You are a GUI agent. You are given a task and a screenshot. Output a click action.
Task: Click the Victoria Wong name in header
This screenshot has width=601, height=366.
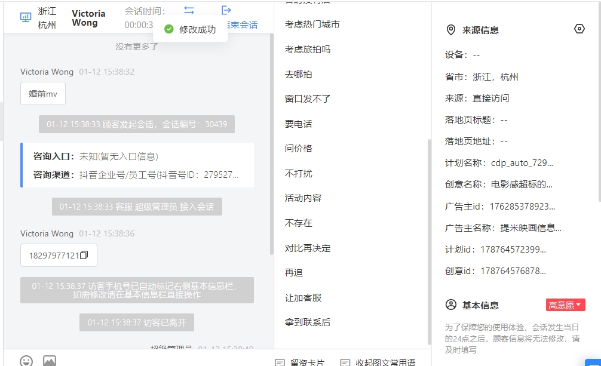(x=88, y=18)
